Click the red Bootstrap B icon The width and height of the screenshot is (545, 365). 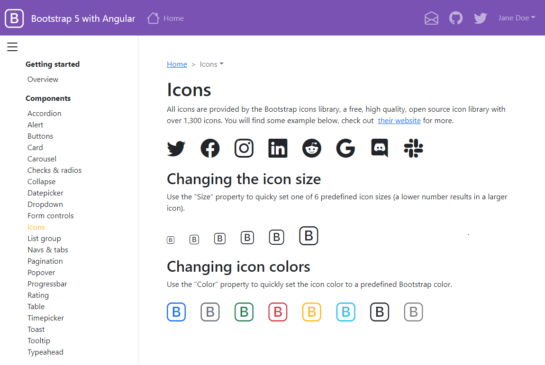[278, 312]
